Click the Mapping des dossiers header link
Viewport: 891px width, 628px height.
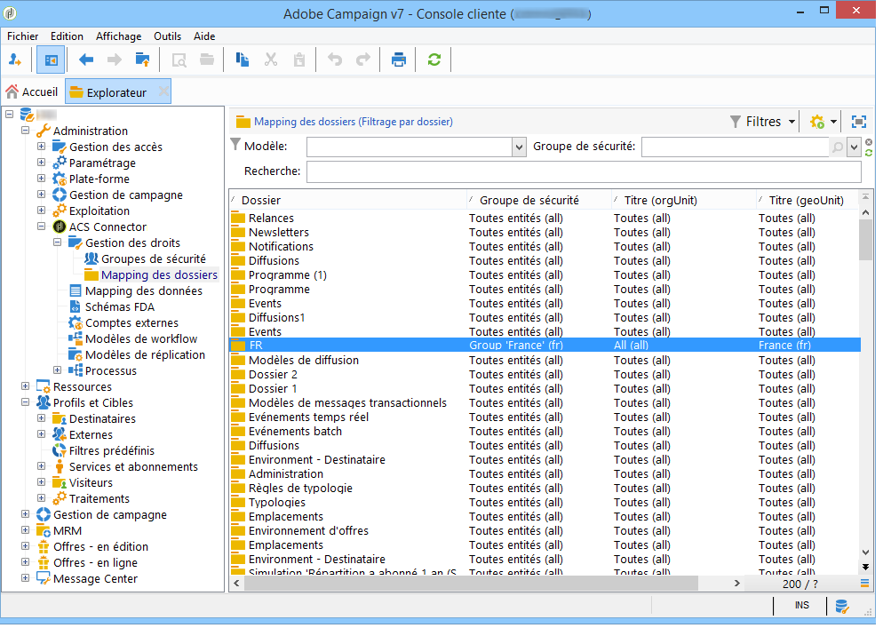[354, 122]
